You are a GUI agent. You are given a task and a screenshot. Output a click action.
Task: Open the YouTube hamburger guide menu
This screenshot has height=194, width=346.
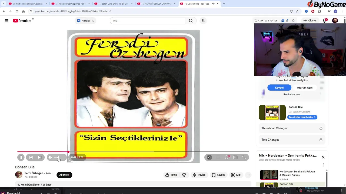6,21
